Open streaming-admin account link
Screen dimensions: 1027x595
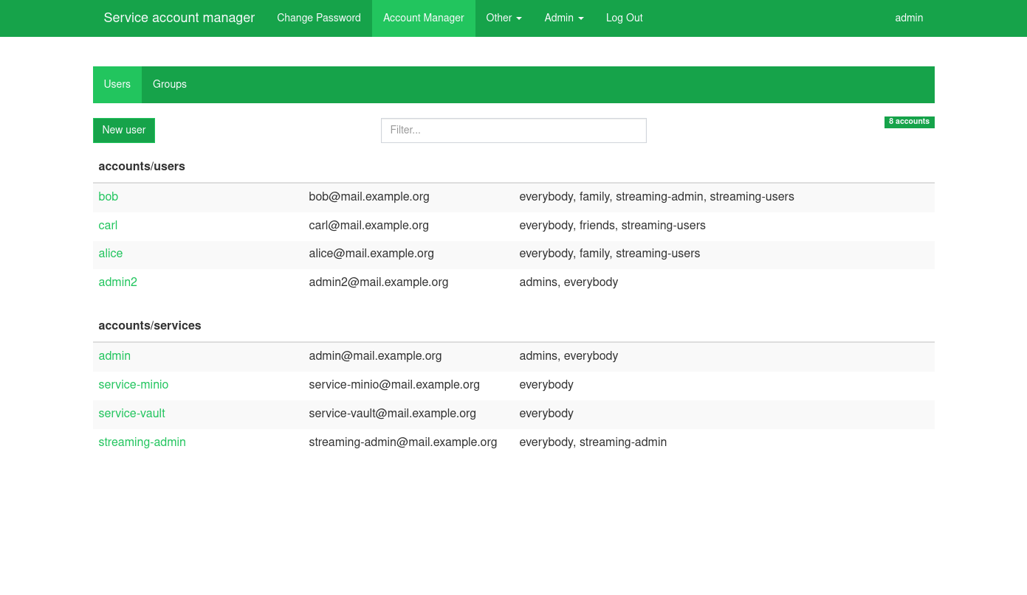pos(142,442)
